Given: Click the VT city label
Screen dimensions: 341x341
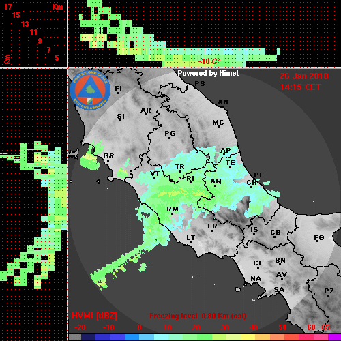Looking at the screenshot, I should pyautogui.click(x=155, y=174).
